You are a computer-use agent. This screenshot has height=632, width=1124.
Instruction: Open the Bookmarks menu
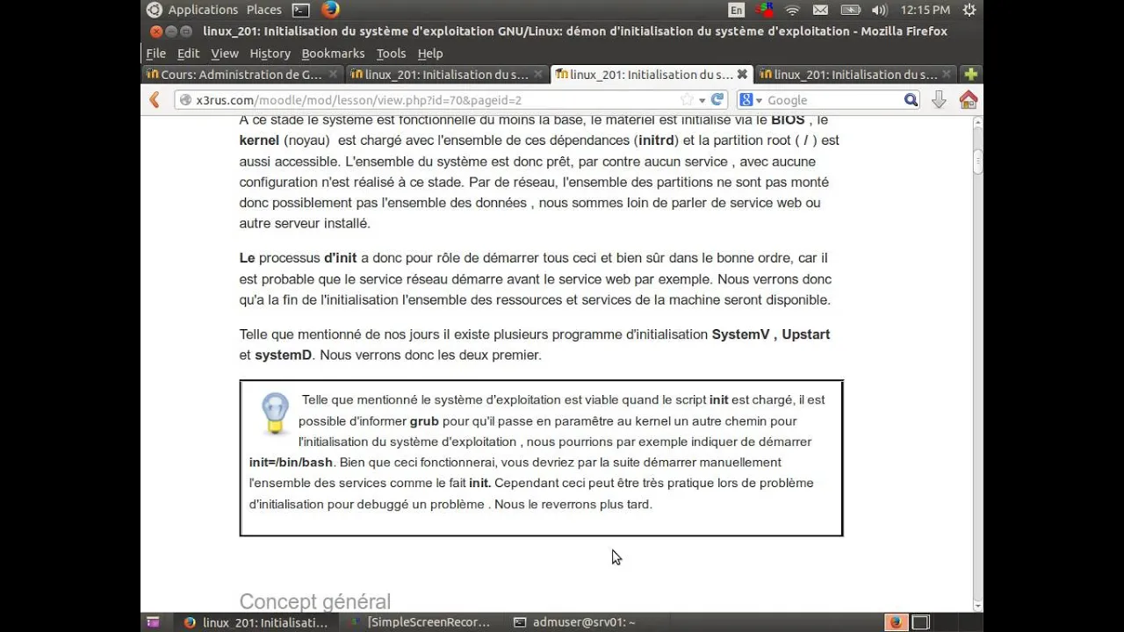tap(333, 54)
